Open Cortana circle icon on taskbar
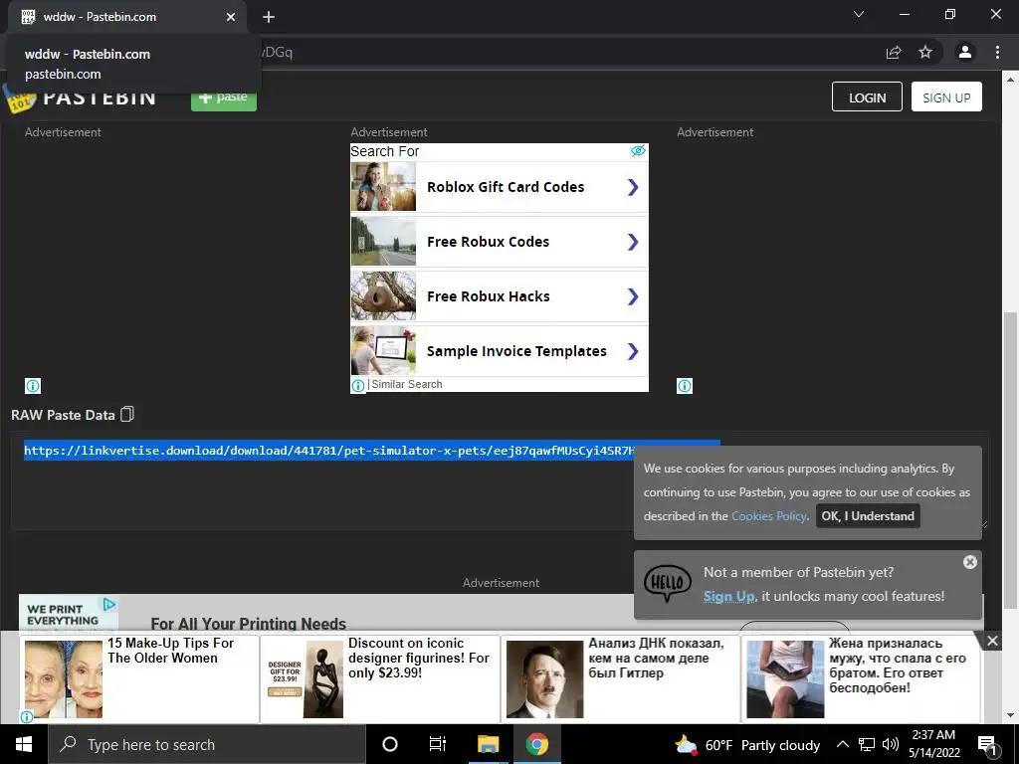This screenshot has width=1019, height=764. (390, 744)
